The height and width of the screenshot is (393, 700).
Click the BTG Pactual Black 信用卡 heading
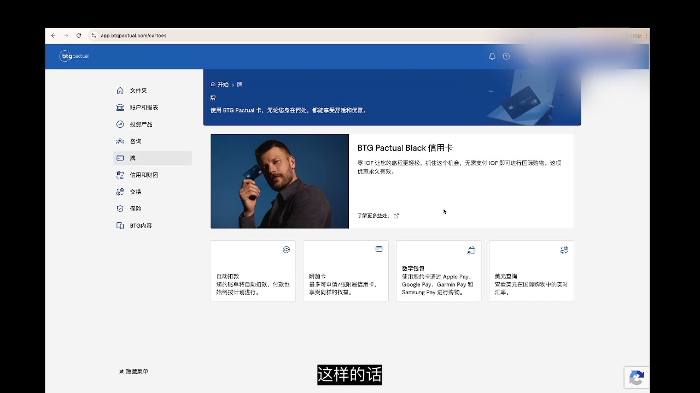(405, 148)
